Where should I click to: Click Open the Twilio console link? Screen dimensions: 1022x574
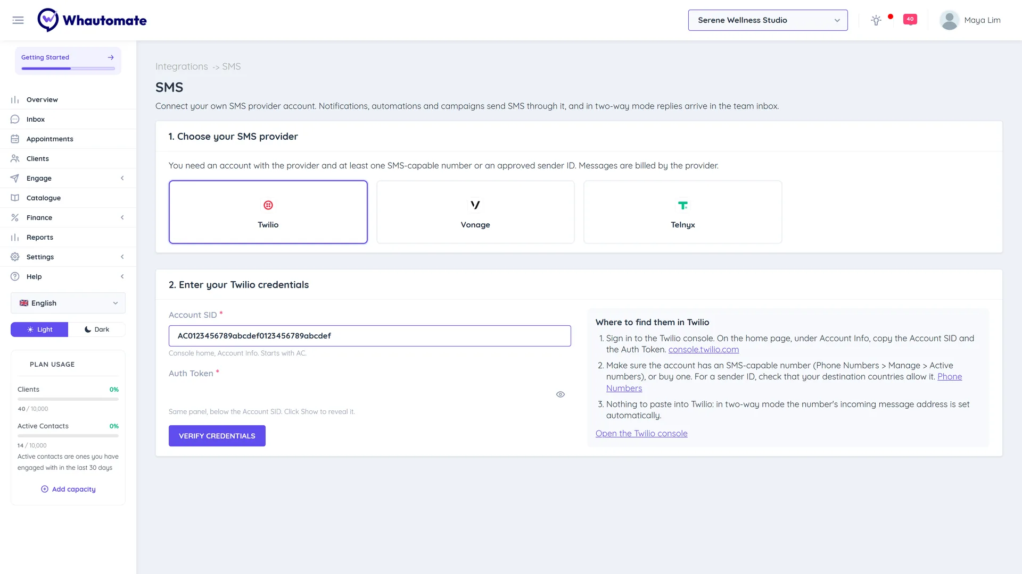pos(641,433)
